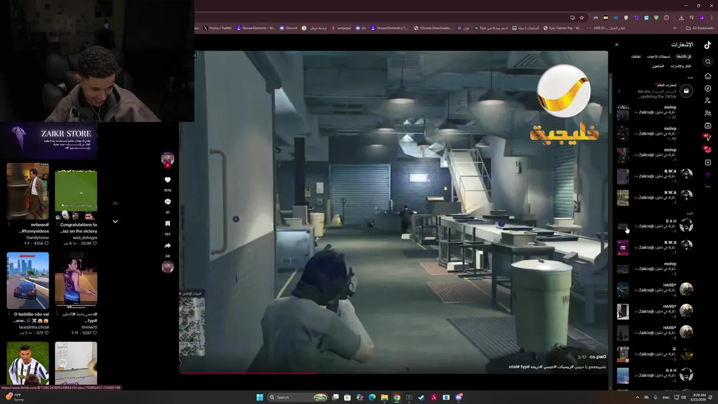Open the 'Home / Twitter' bookmark

pos(217,28)
